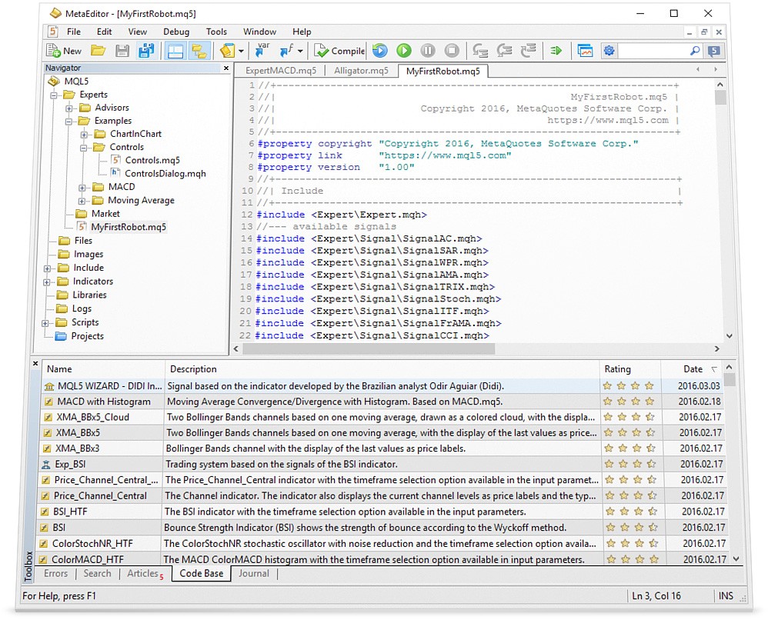Save the current file with the floppy icon
Viewport: 768px width, 620px height.
pos(122,50)
